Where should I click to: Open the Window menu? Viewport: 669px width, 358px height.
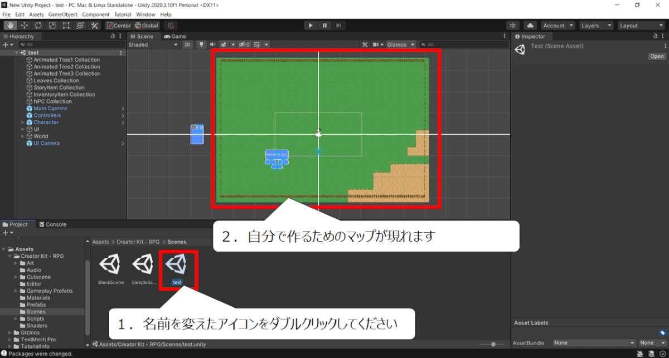point(146,14)
